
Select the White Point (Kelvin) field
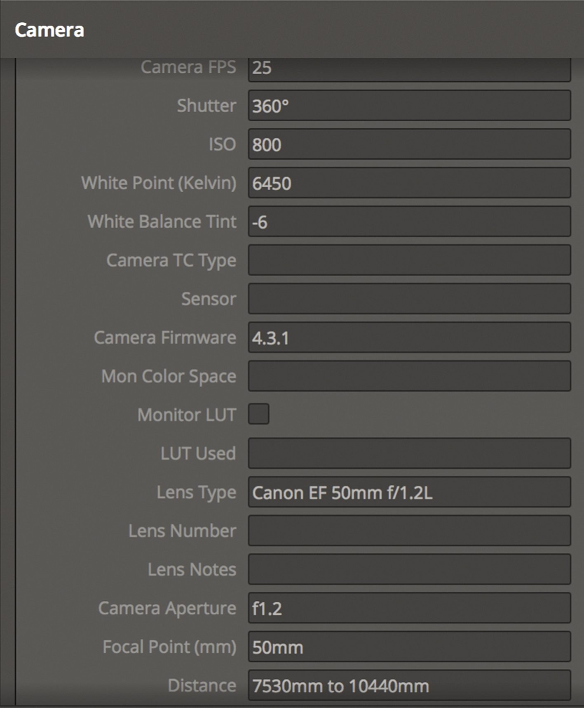[x=409, y=183]
